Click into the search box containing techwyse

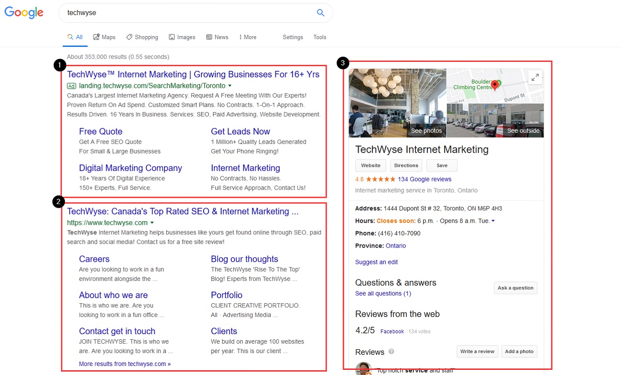coord(189,13)
